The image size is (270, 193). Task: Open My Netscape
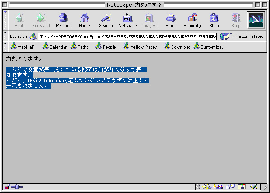128,20
